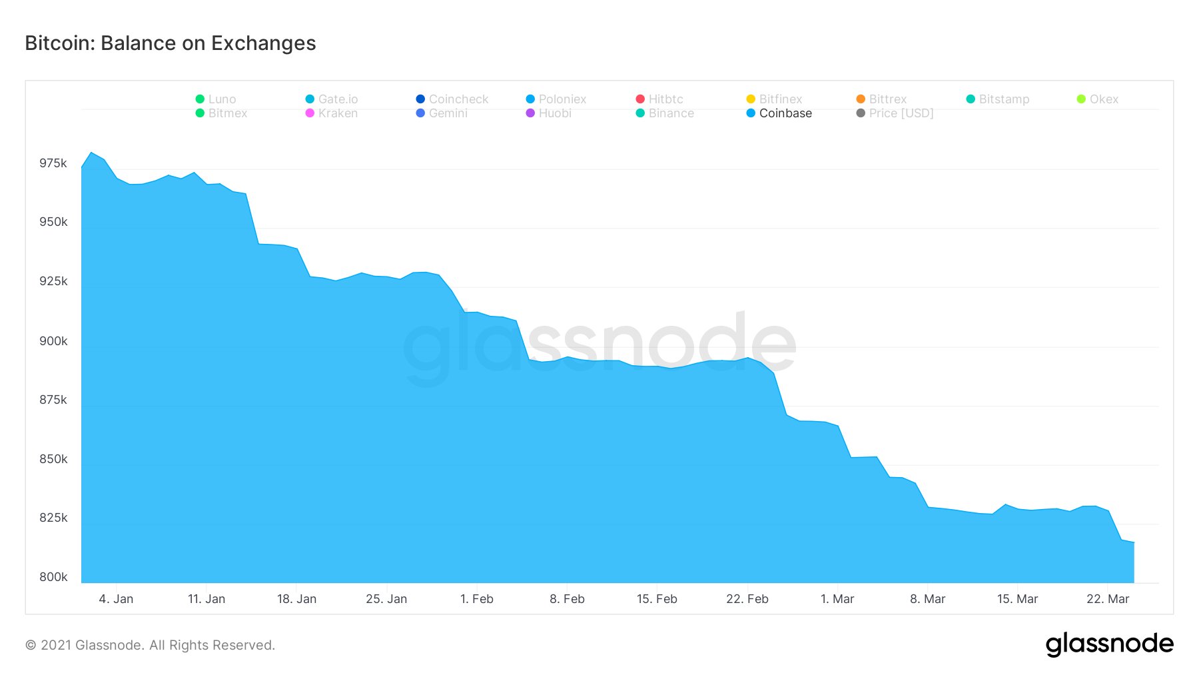Hide the active Coinbase series
Image resolution: width=1199 pixels, height=675 pixels.
(x=779, y=113)
